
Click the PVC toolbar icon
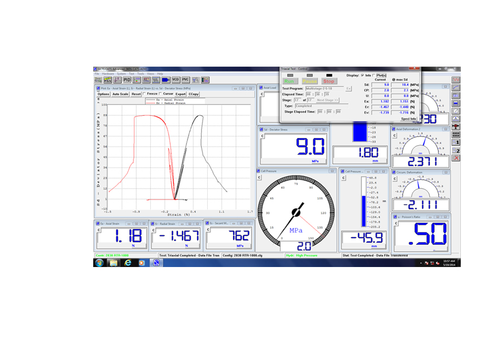coord(185,80)
